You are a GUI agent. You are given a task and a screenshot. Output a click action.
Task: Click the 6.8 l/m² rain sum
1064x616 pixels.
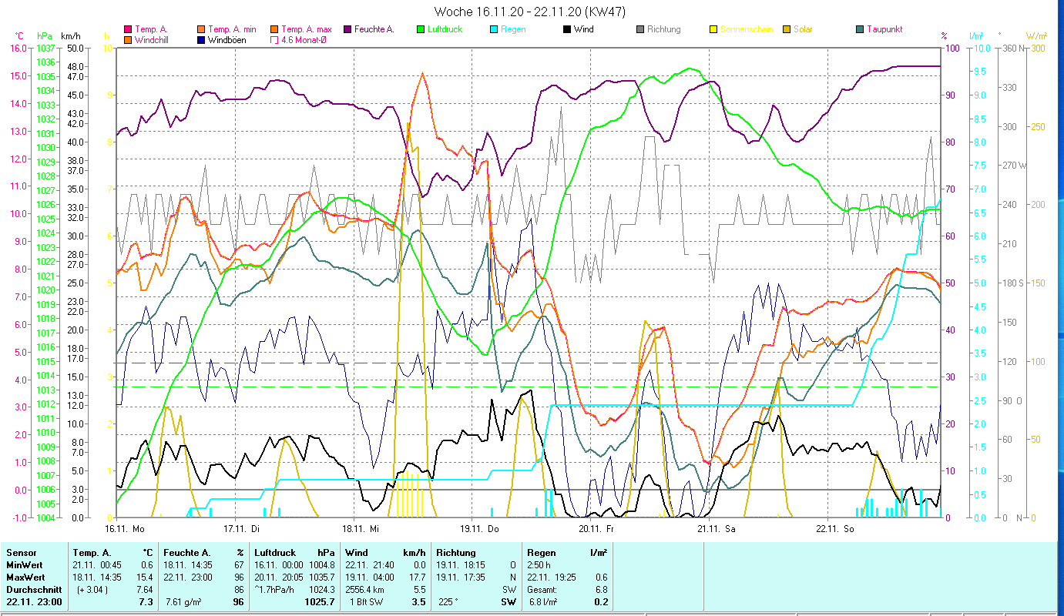point(543,602)
